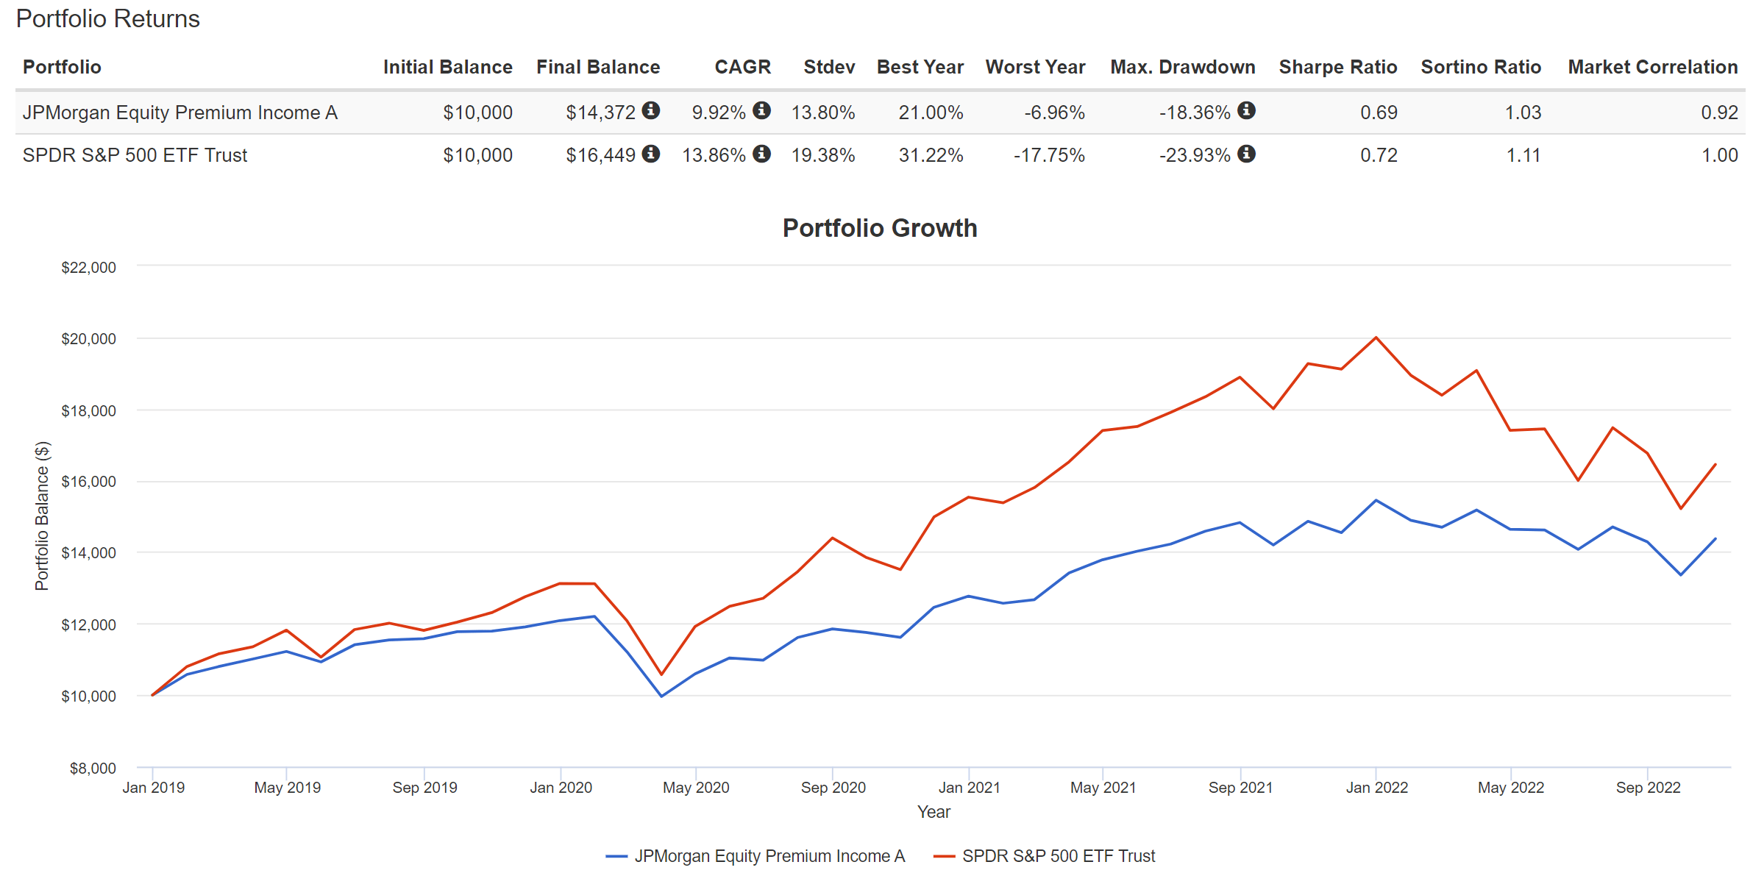The width and height of the screenshot is (1753, 873).
Task: Click the Portfolio Balance ($) axis title
Action: click(x=42, y=516)
